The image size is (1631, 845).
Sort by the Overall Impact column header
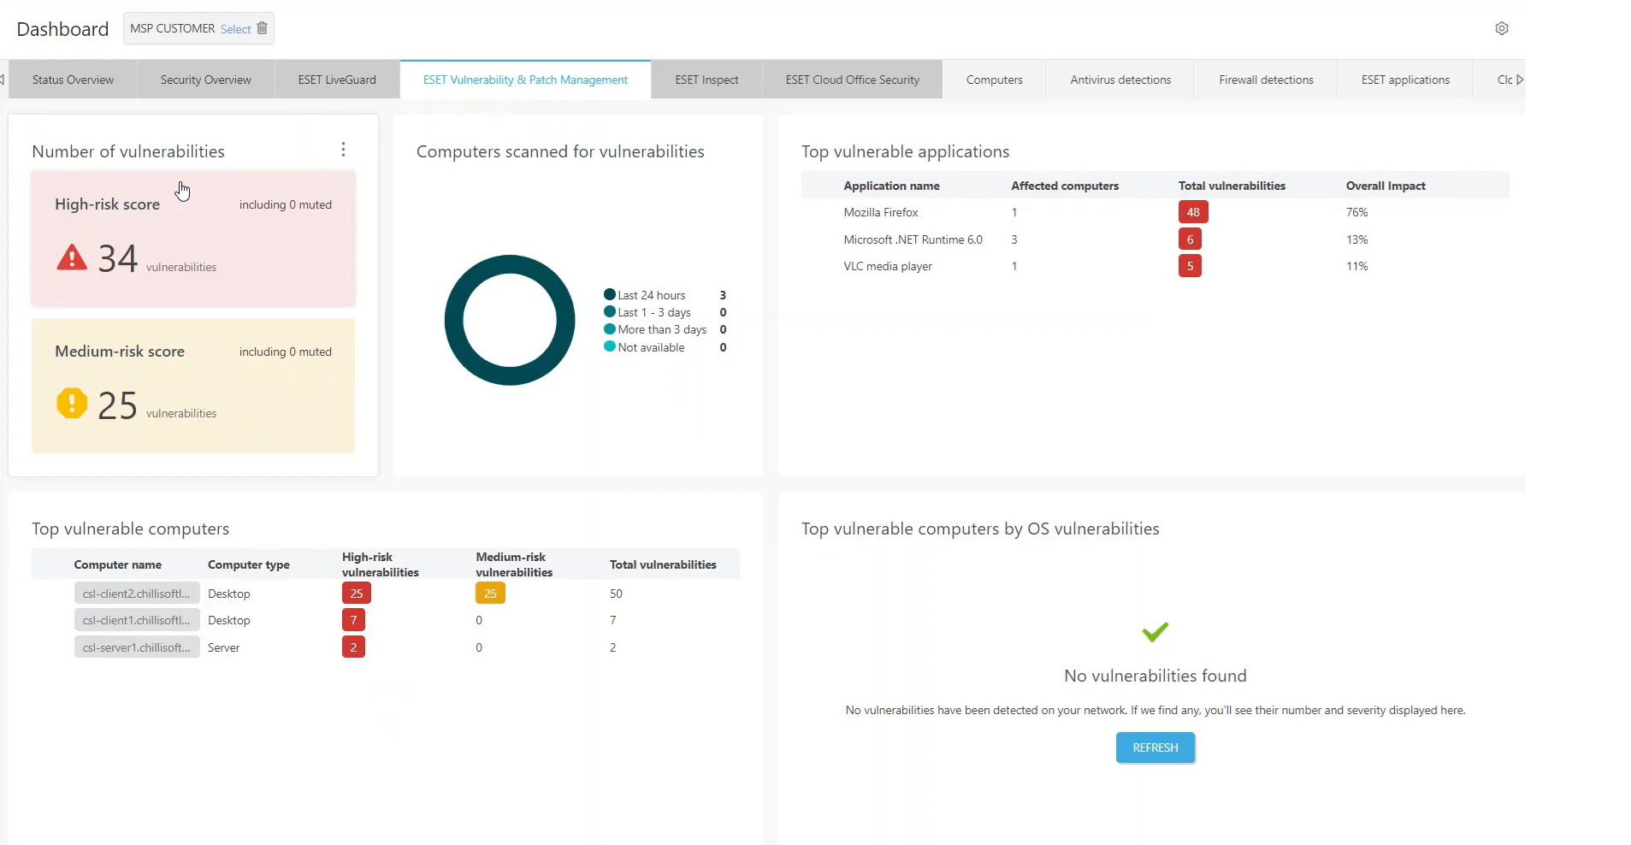[x=1386, y=186]
